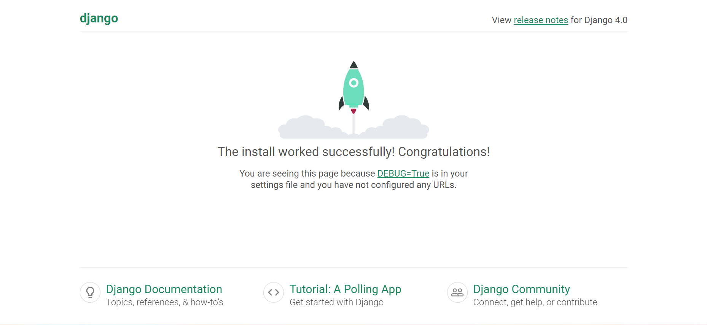Viewport: 707px width, 325px height.
Task: Click the code brackets Tutorial icon
Action: click(x=273, y=292)
